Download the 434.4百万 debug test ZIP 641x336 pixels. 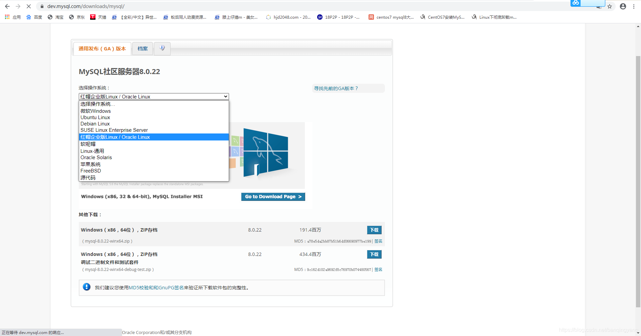coord(374,254)
